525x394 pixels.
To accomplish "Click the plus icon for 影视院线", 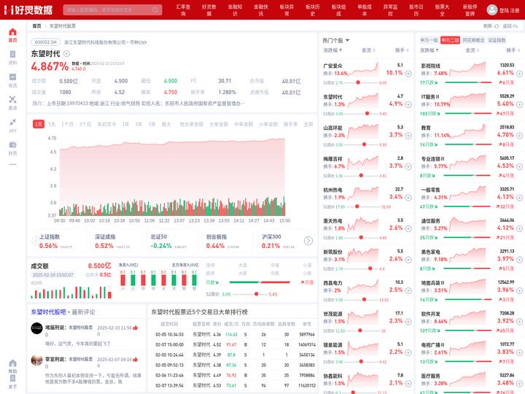I will click(x=519, y=74).
